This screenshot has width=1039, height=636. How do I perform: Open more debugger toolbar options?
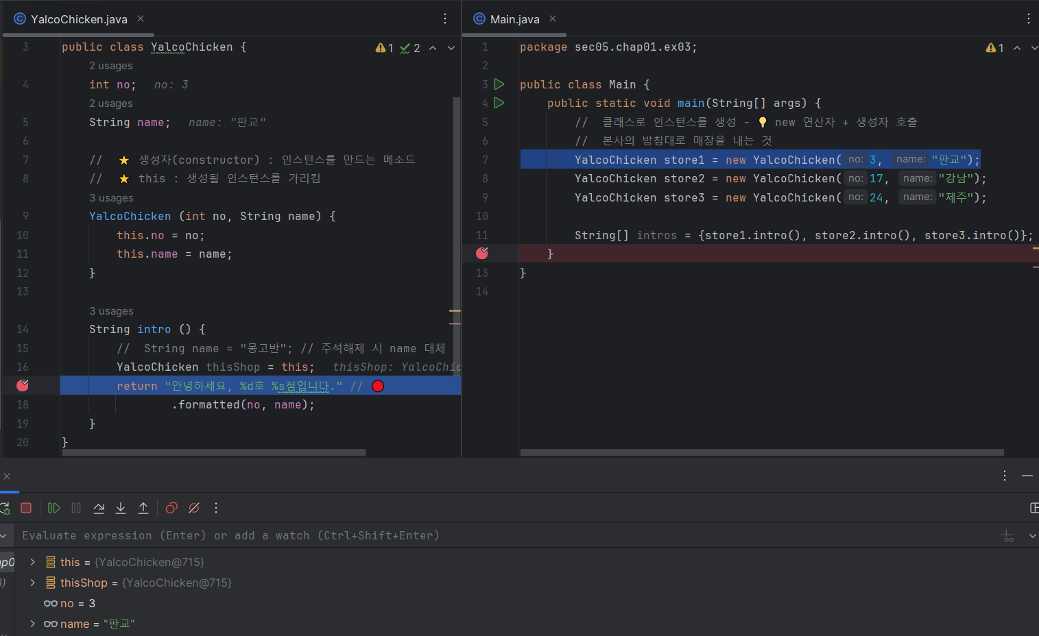point(216,508)
